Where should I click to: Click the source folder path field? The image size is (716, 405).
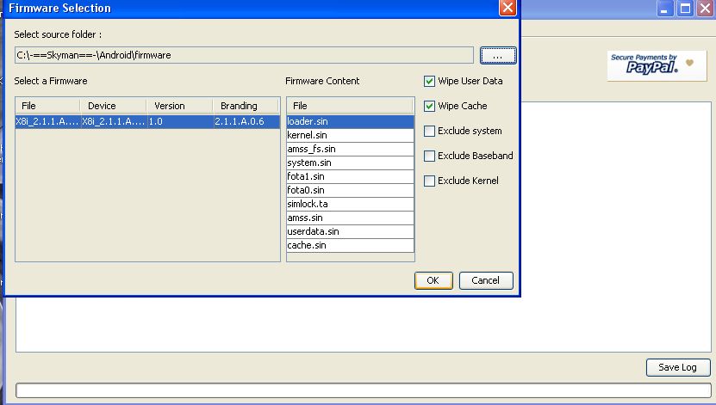[244, 55]
